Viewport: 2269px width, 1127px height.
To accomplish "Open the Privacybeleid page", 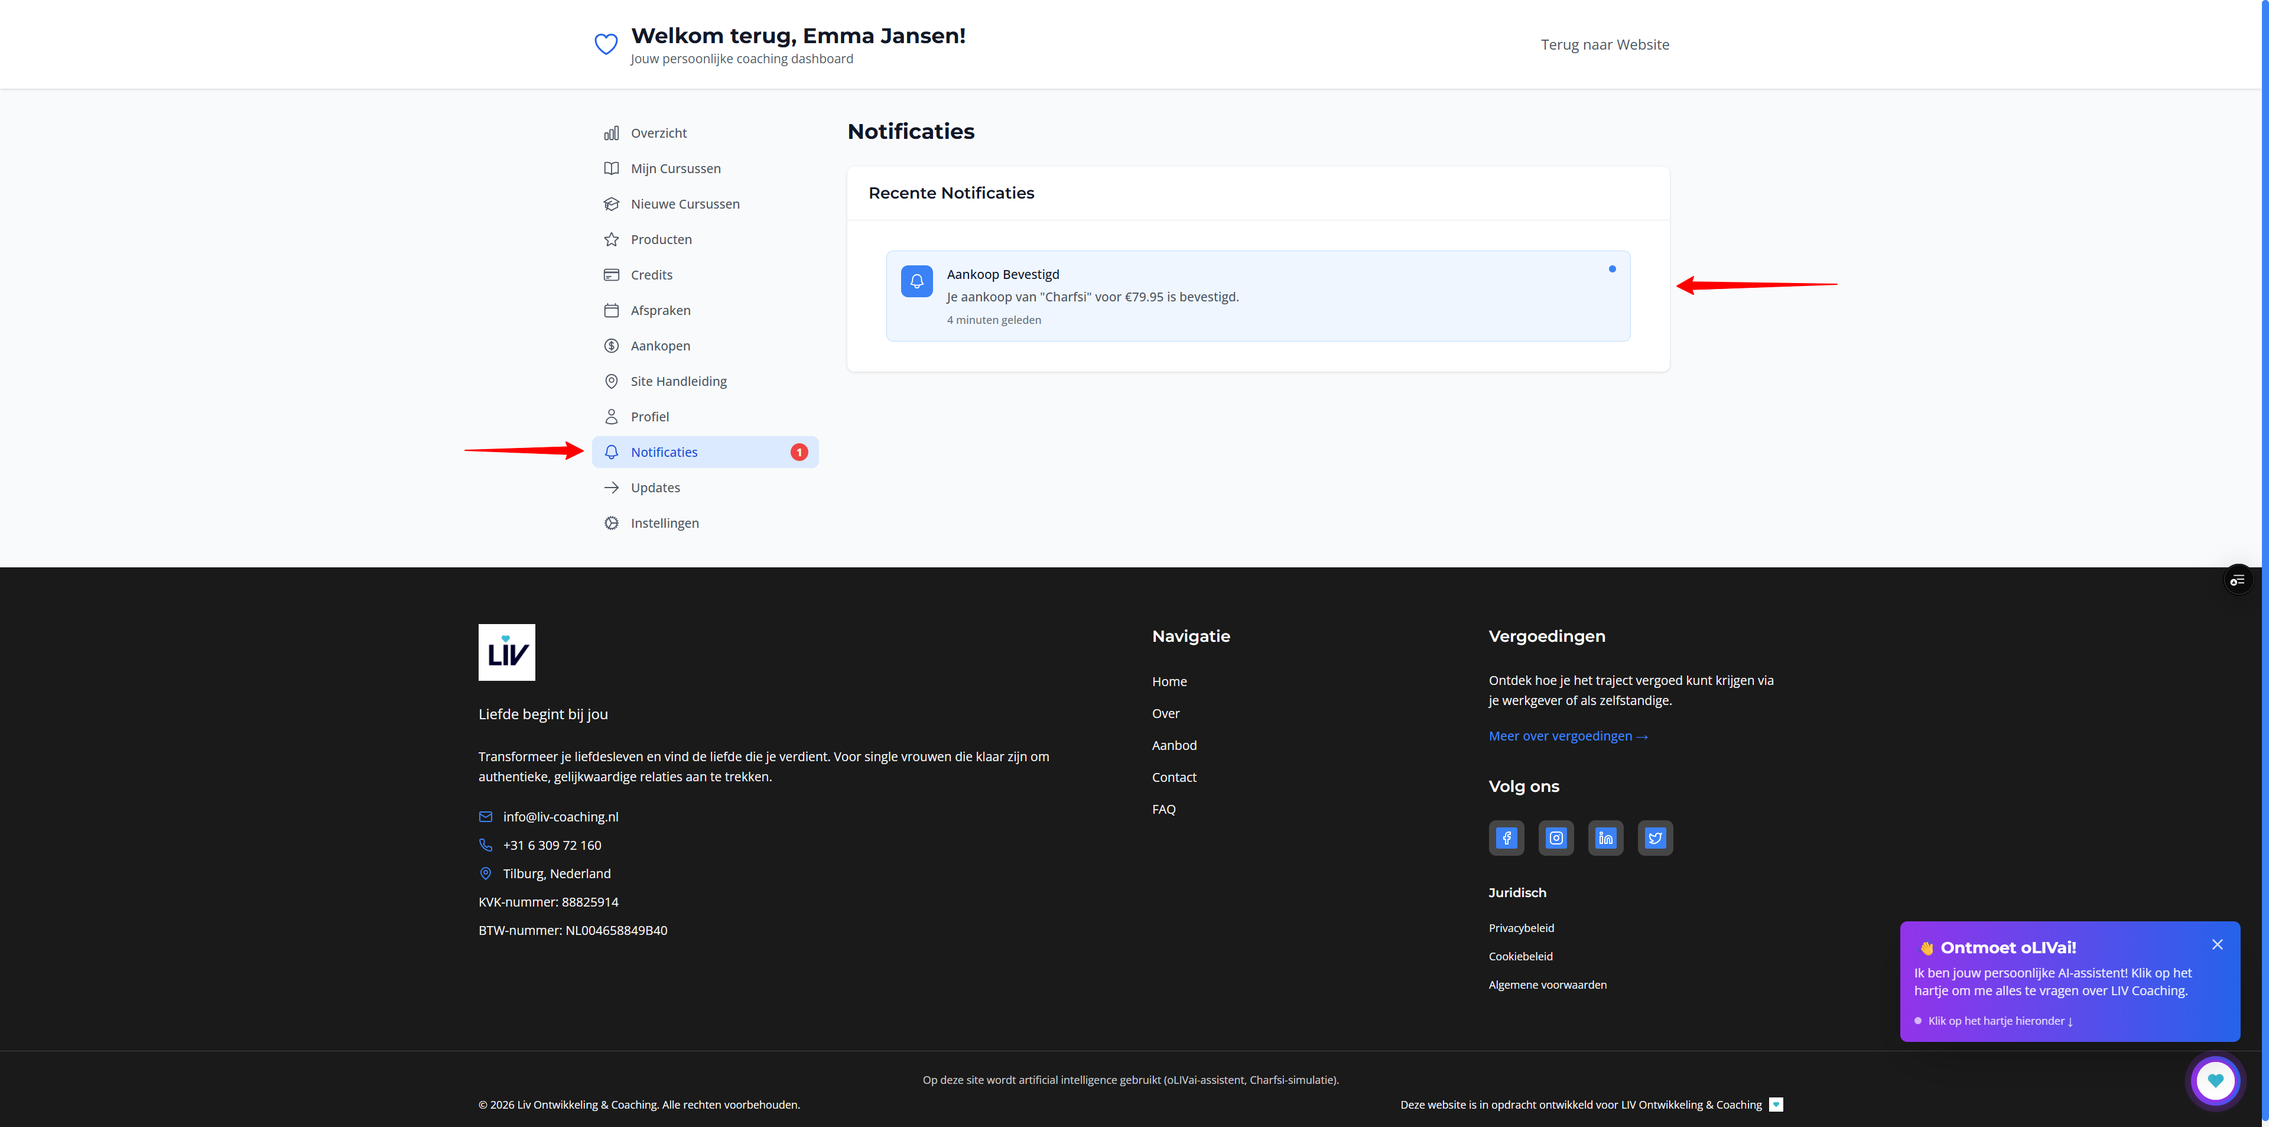I will point(1521,927).
